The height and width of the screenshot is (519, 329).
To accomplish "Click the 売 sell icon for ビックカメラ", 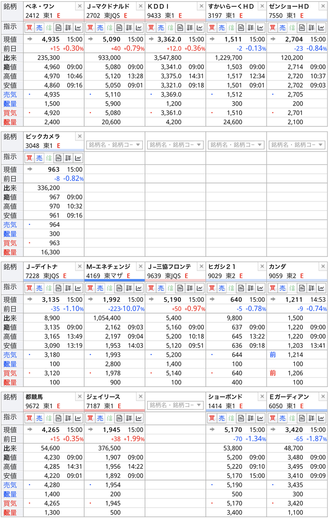I will click(39, 158).
